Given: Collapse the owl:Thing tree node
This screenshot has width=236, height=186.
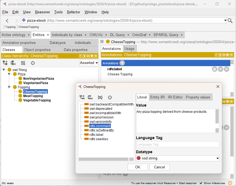Looking at the screenshot, I should point(4,70).
